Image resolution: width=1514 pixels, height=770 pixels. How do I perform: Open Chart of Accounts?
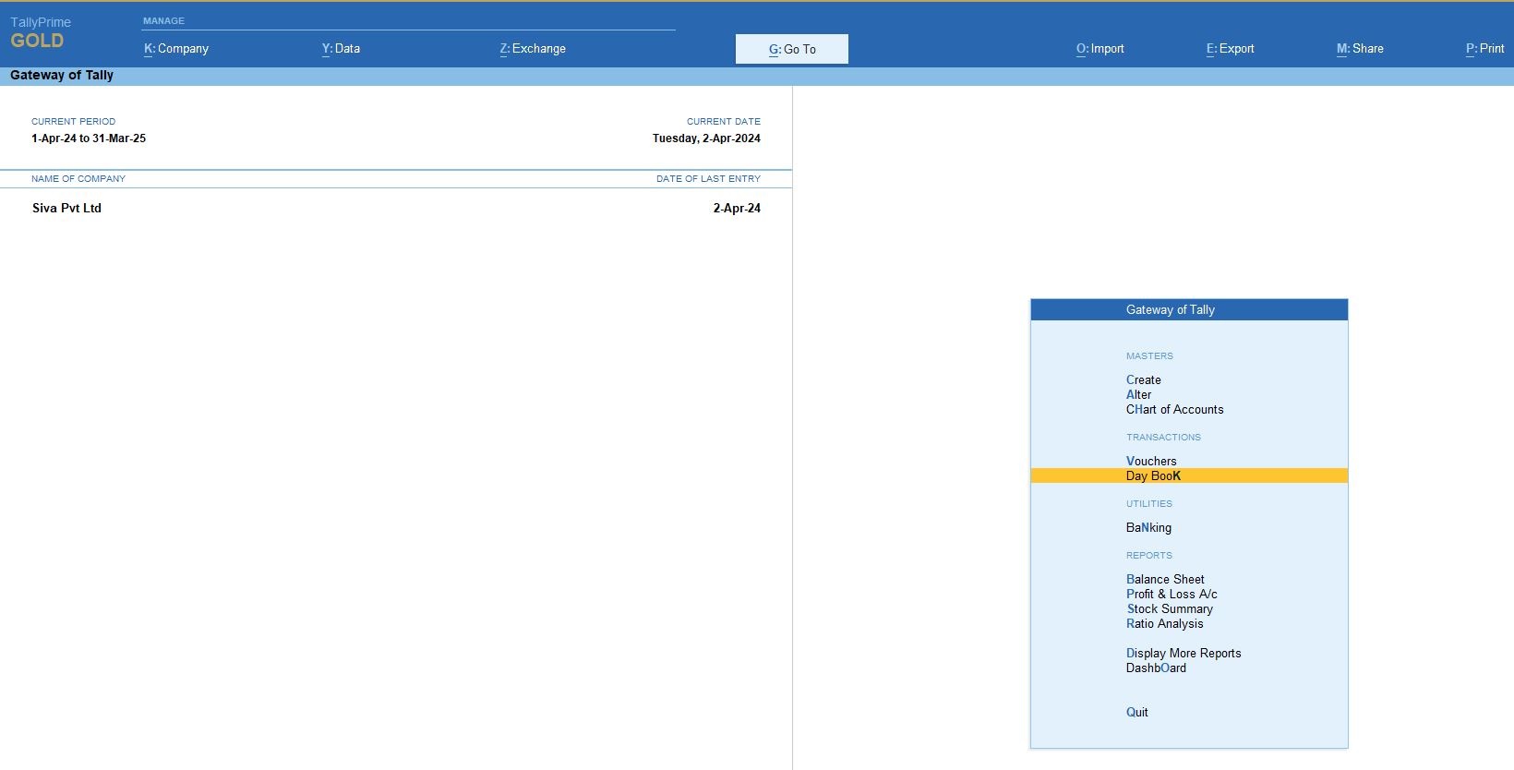point(1174,409)
